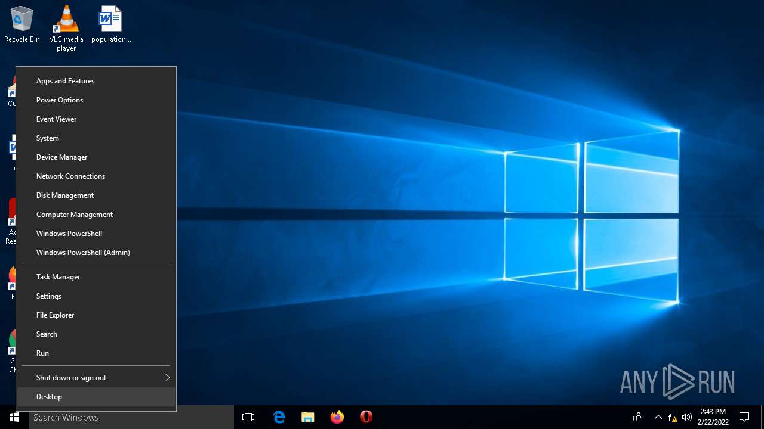The height and width of the screenshot is (429, 764).
Task: Open Event Viewer entry
Action: pyautogui.click(x=96, y=119)
